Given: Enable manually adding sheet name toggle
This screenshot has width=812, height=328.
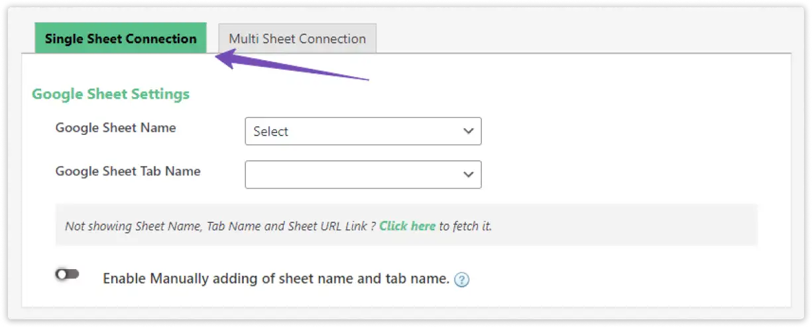Looking at the screenshot, I should 68,274.
